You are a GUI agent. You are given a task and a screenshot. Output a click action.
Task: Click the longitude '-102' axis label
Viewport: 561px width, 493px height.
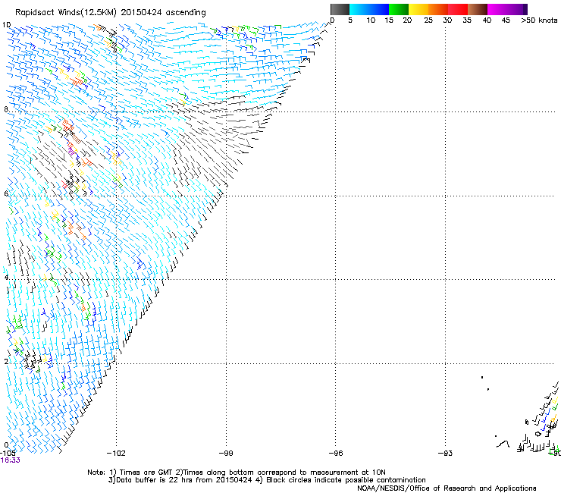(x=116, y=454)
